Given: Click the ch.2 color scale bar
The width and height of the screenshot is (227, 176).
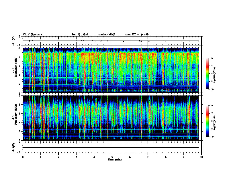Looking at the screenshot, I should point(208,121).
